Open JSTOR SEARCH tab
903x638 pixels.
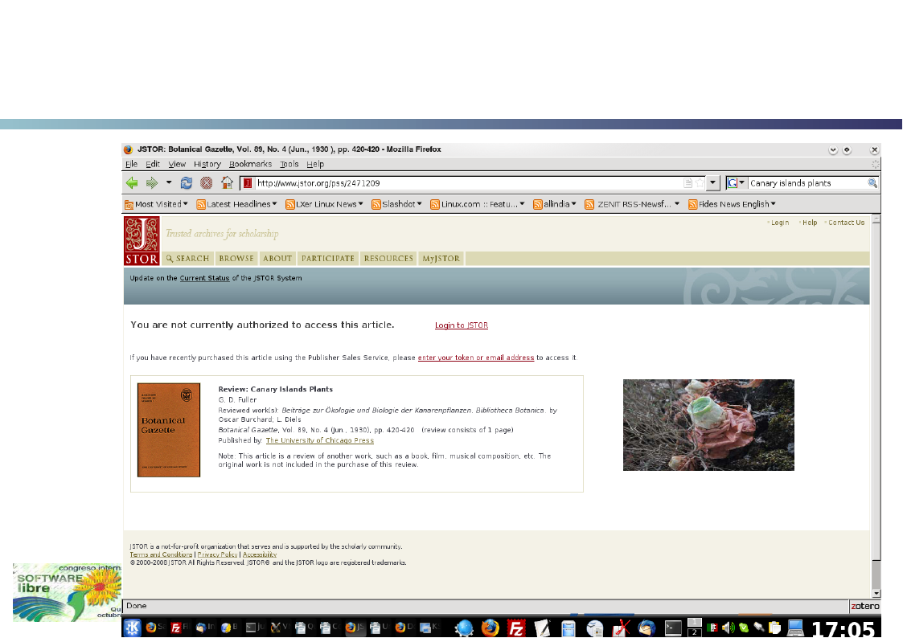pyautogui.click(x=187, y=259)
